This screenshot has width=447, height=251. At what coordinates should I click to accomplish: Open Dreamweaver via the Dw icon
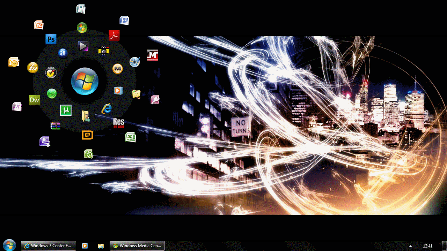click(34, 100)
